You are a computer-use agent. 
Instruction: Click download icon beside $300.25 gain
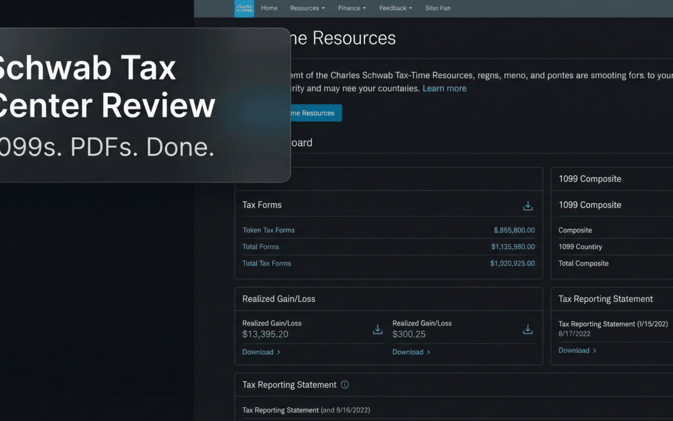point(528,329)
